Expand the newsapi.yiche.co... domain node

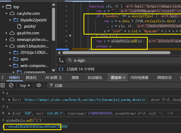point(6,40)
